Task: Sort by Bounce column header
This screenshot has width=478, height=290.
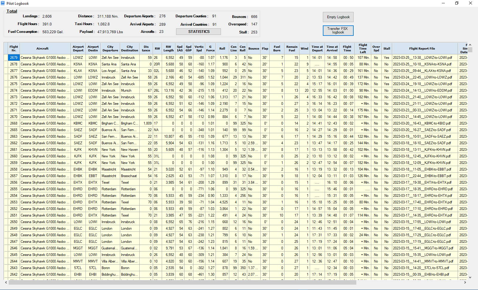Action: (x=254, y=48)
